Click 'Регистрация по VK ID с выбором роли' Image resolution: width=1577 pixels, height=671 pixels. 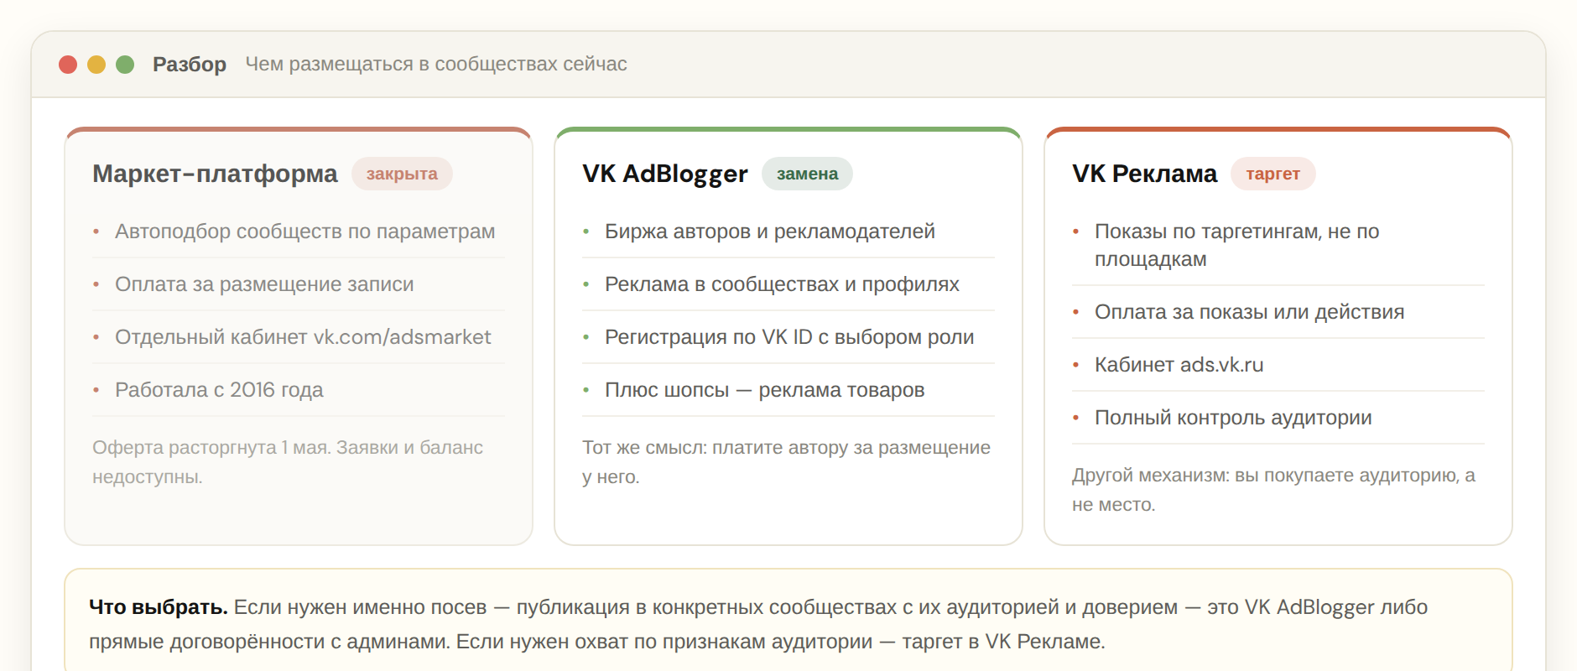click(788, 337)
